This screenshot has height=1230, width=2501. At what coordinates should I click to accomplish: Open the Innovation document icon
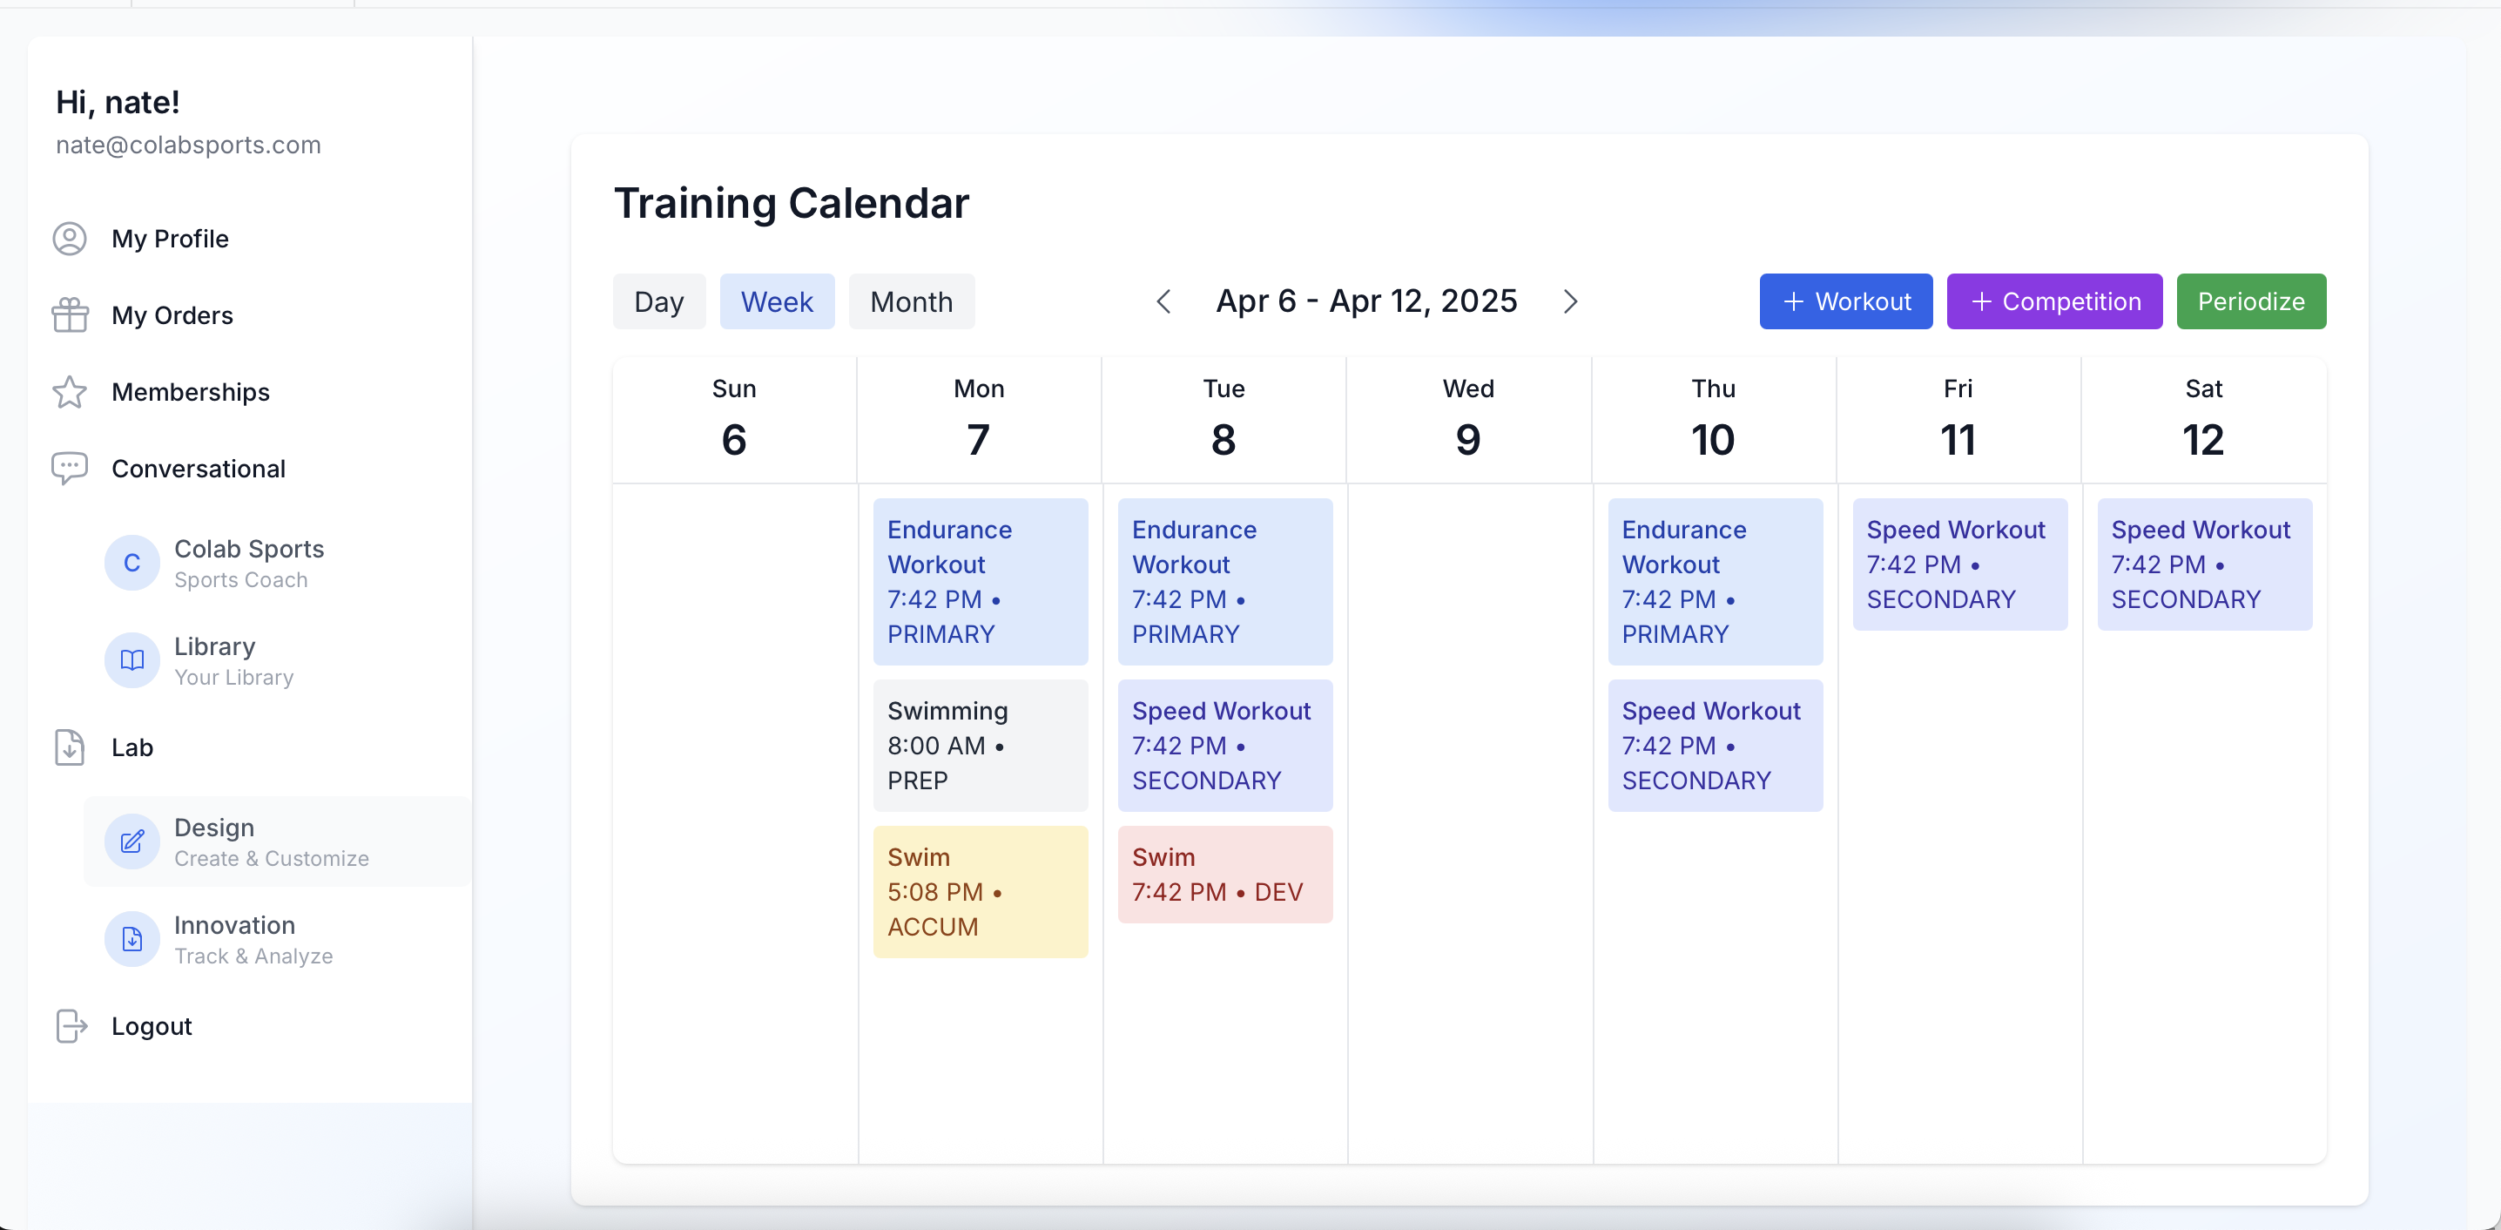(132, 940)
